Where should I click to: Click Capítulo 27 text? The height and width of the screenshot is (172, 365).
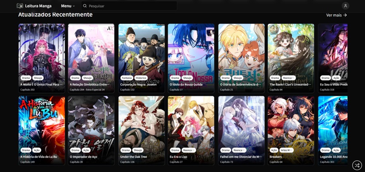point(176,162)
